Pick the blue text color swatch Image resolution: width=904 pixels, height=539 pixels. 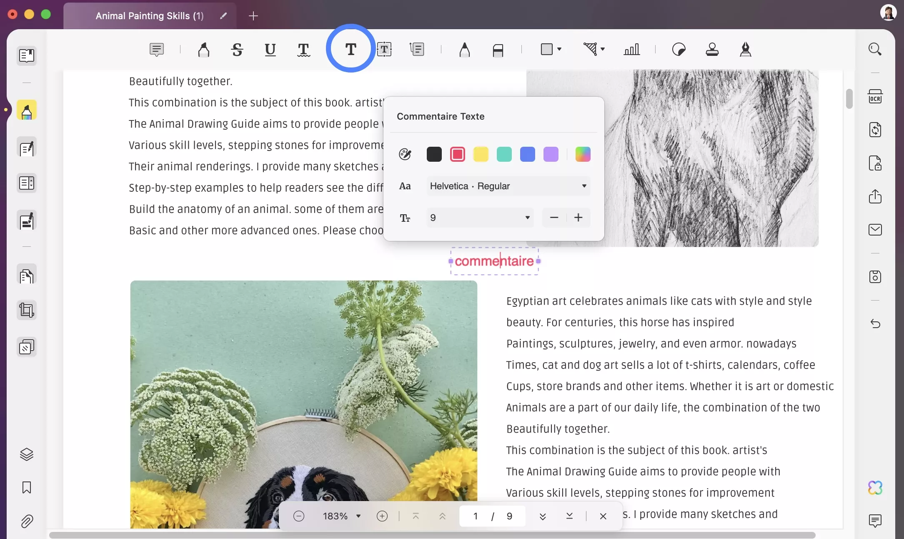tap(527, 154)
